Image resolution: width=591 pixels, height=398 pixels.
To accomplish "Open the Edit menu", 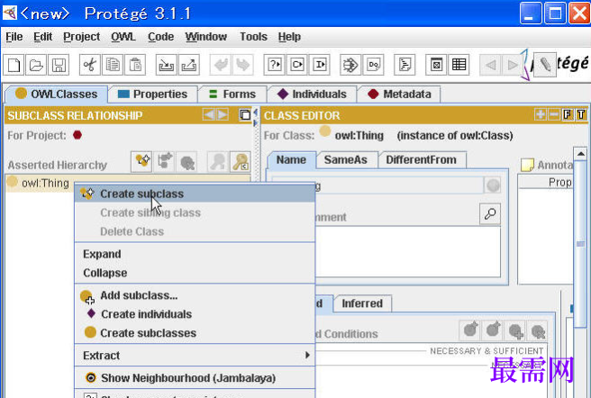I will coord(42,37).
